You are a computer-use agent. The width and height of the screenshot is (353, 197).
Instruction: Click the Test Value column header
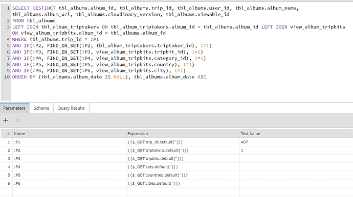click(x=296, y=134)
